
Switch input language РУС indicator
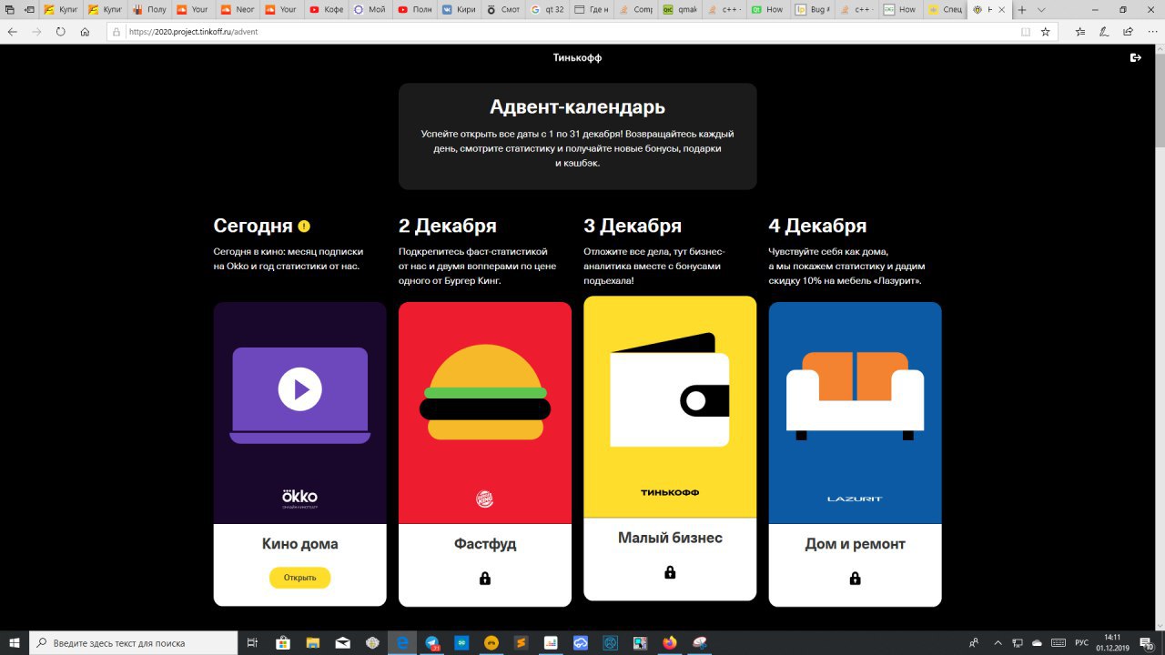[x=1082, y=642]
